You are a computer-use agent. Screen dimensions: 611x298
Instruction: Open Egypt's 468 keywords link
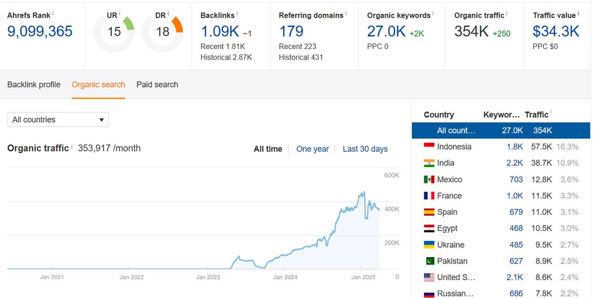tap(516, 228)
